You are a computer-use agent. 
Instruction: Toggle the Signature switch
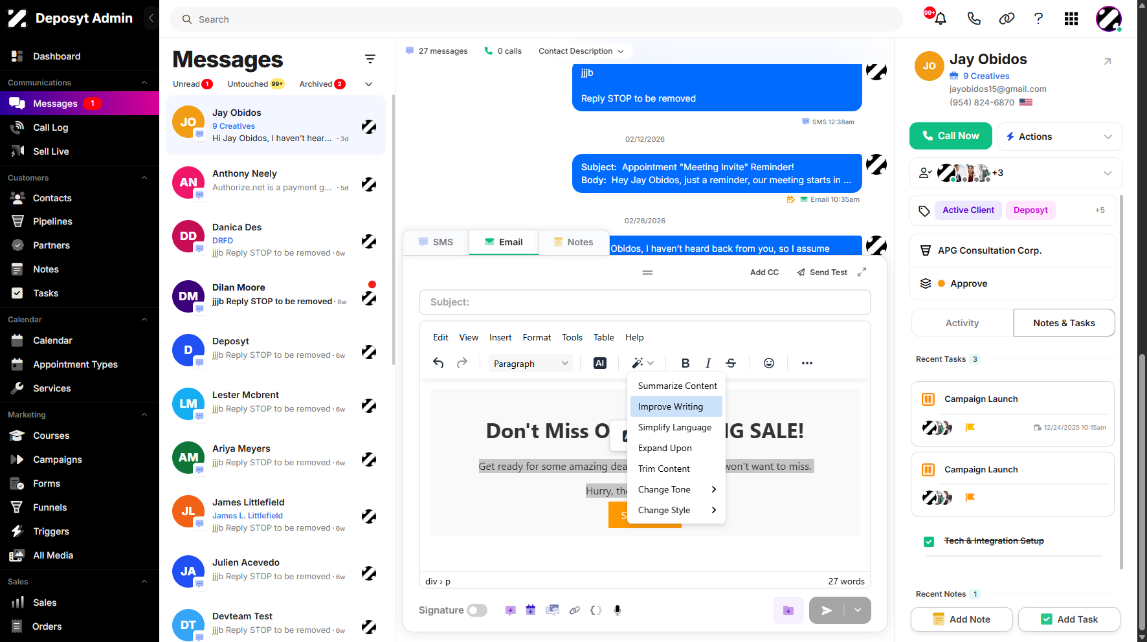click(477, 610)
